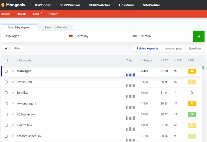
Task: Check the betonmischer lkw row checkbox
Action: pyautogui.click(x=6, y=136)
